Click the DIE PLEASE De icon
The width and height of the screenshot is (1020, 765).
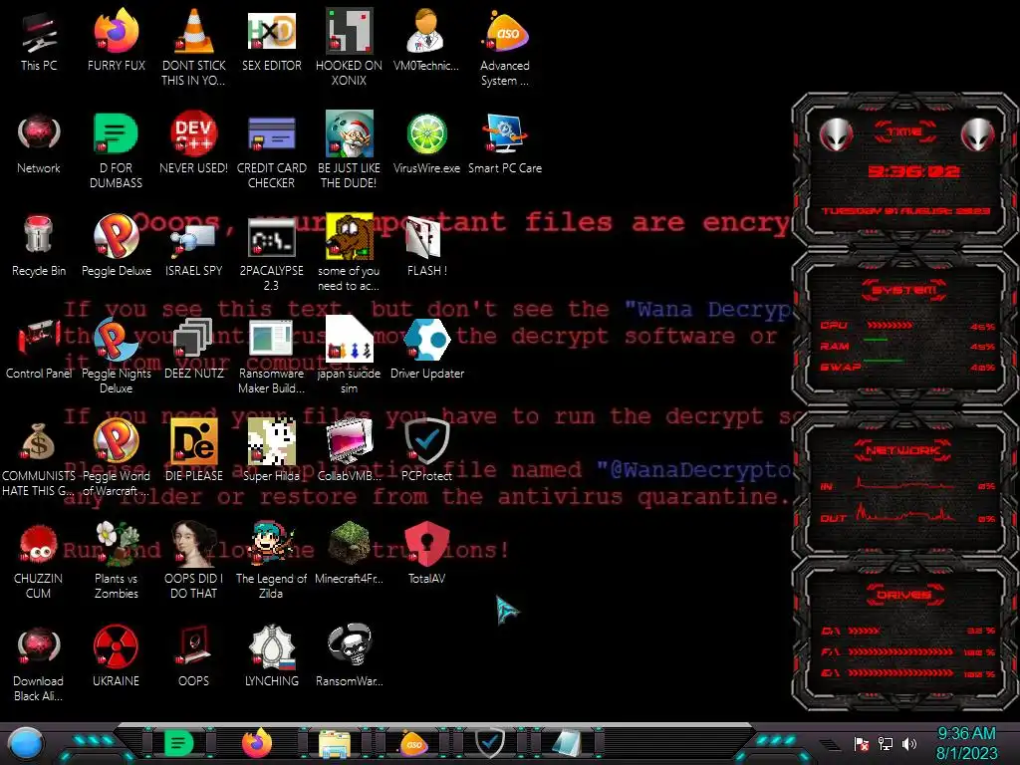[193, 450]
